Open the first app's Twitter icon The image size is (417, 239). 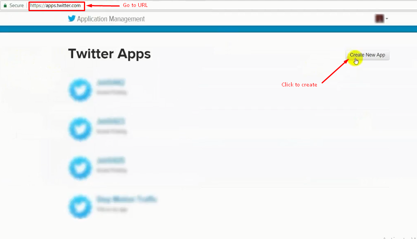(80, 90)
